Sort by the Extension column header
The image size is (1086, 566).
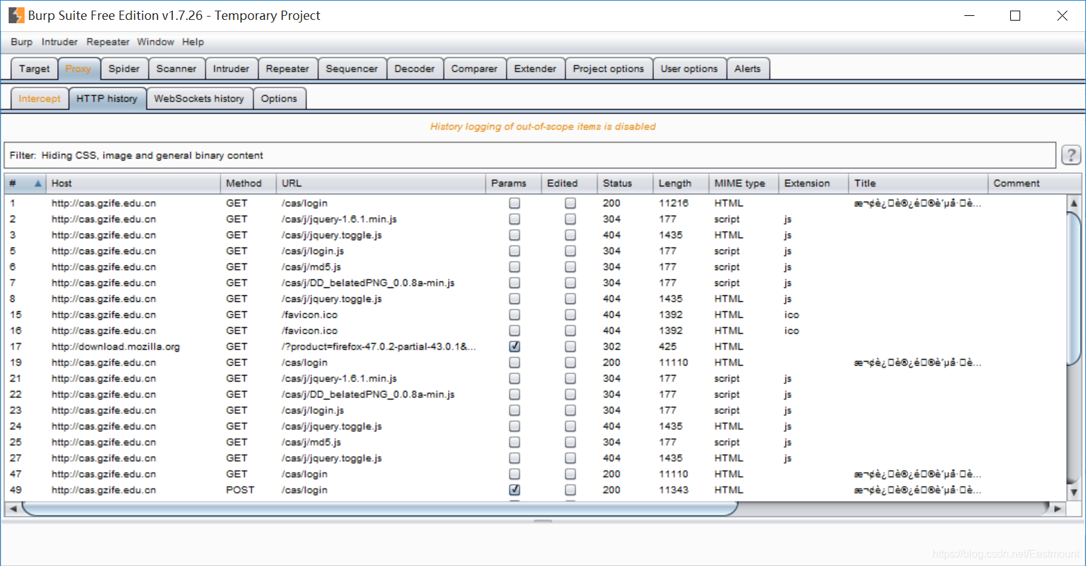[813, 183]
